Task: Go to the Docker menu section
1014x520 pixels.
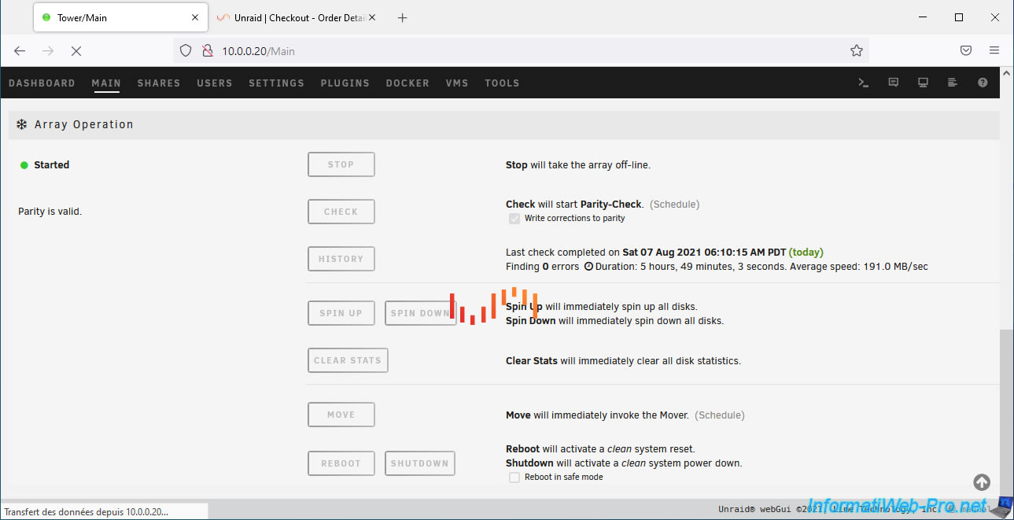Action: tap(407, 83)
